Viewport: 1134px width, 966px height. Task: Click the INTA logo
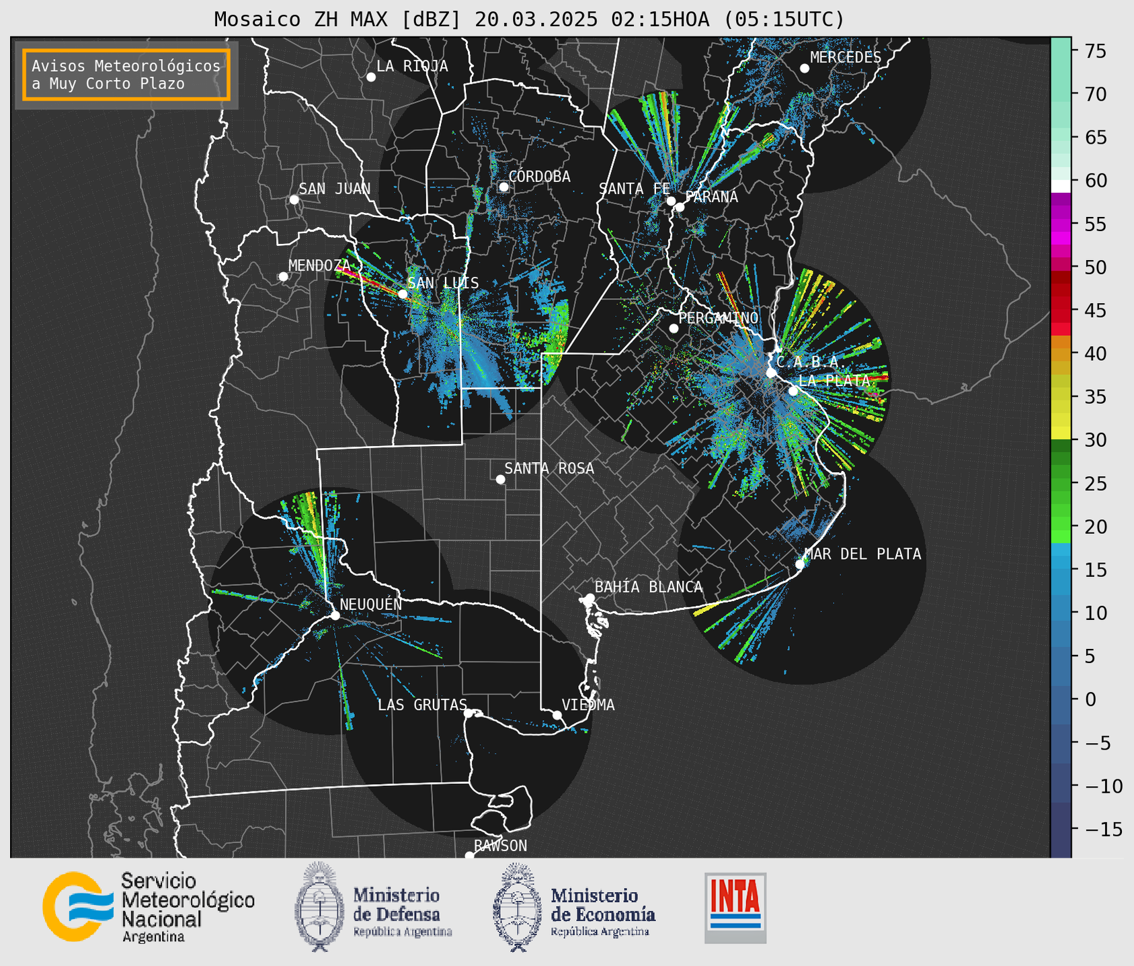coord(735,908)
